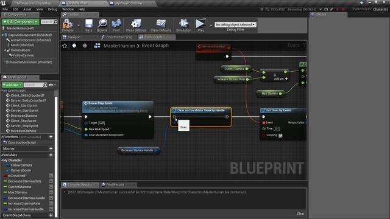This screenshot has height=219, width=390.
Task: Collapse the Functions section
Action: point(2,137)
